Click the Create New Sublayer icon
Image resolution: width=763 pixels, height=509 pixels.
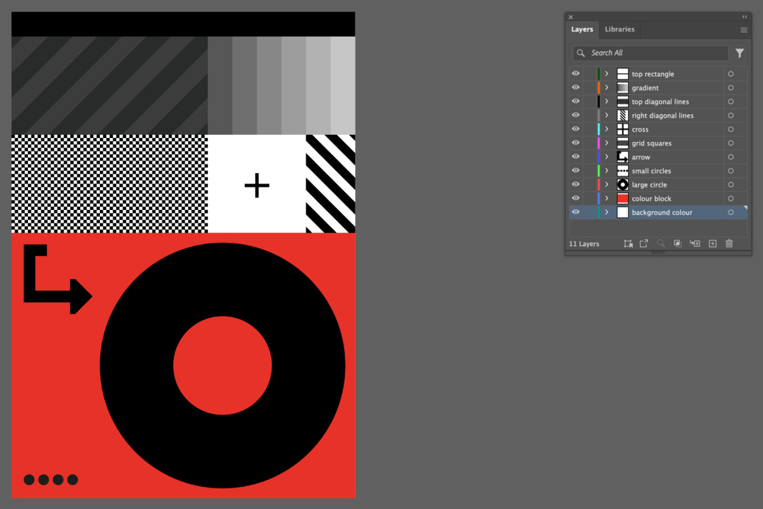695,244
